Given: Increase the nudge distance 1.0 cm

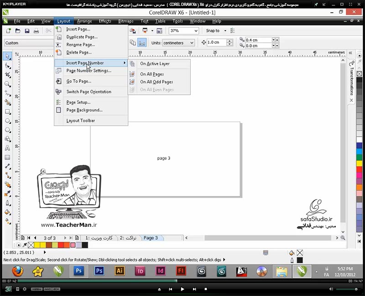Looking at the screenshot, I should [x=230, y=41].
